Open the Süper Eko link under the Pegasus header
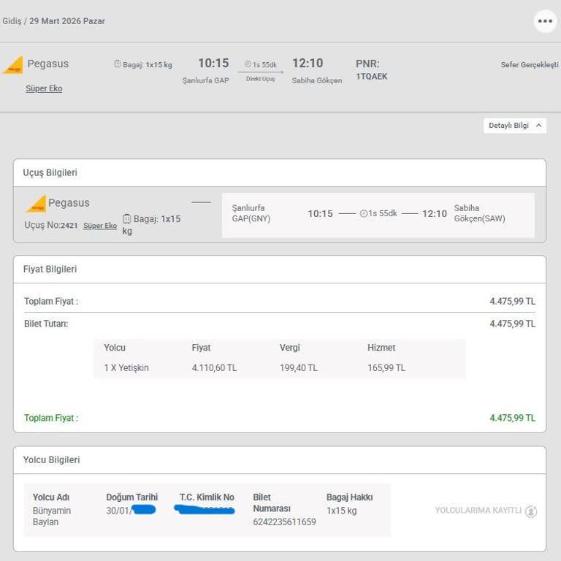 [44, 88]
